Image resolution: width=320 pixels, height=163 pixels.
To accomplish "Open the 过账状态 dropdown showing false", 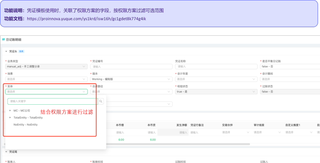I will (290, 92).
